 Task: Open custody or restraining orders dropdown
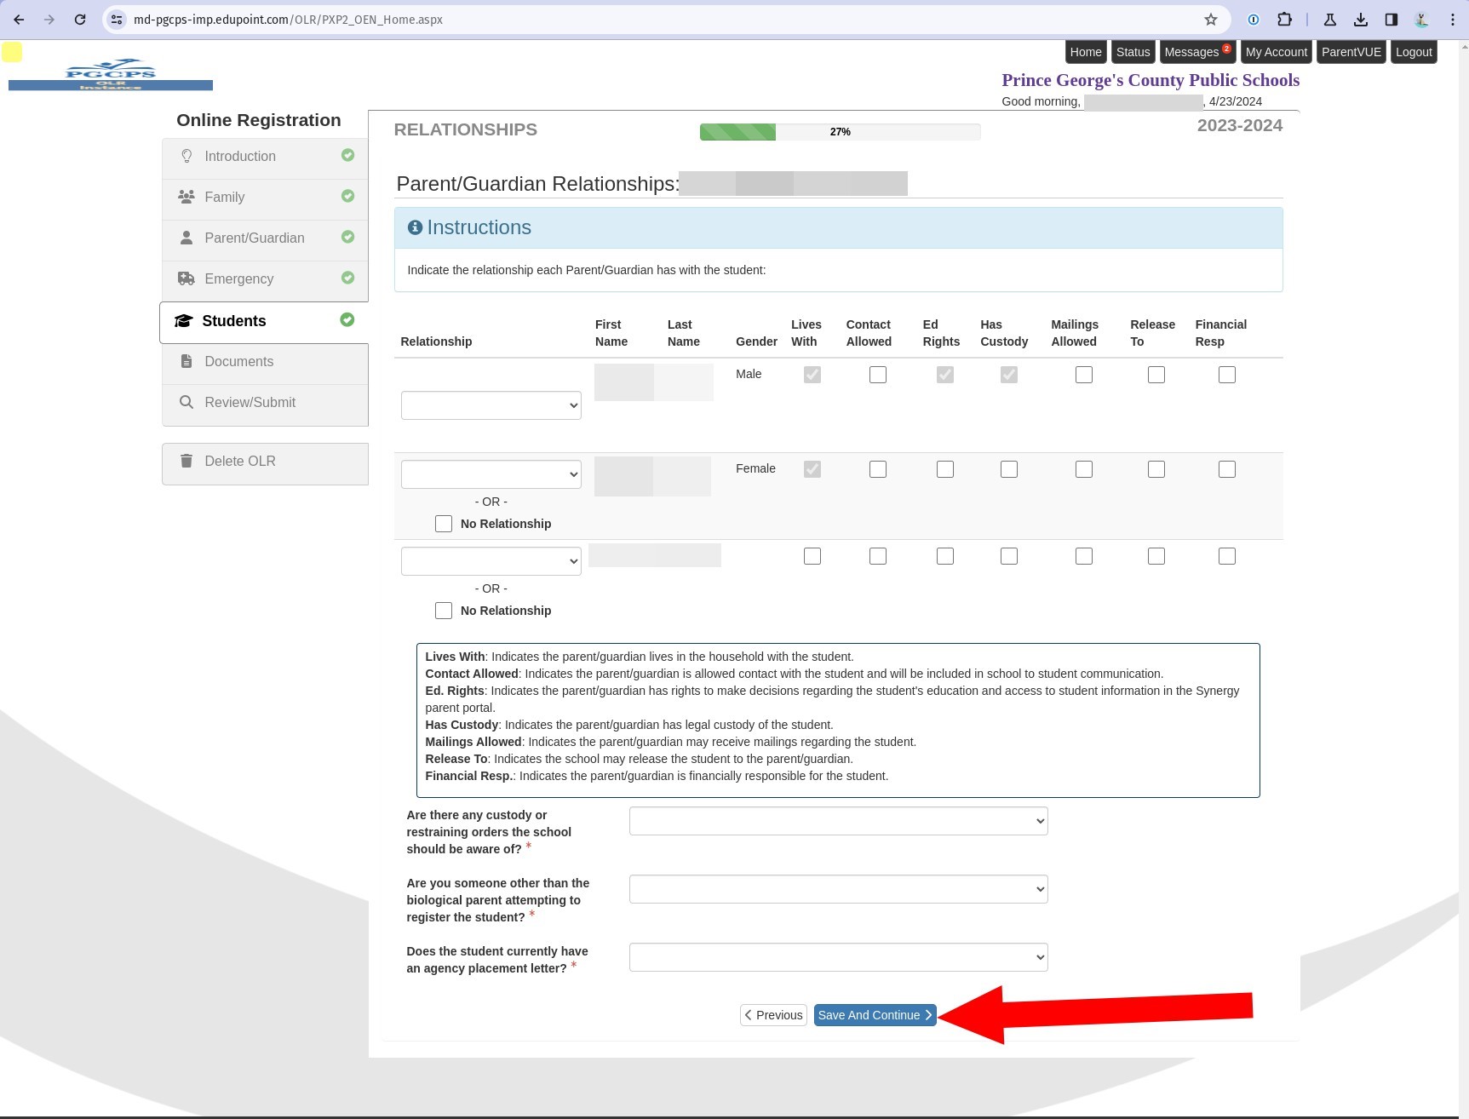coord(838,821)
